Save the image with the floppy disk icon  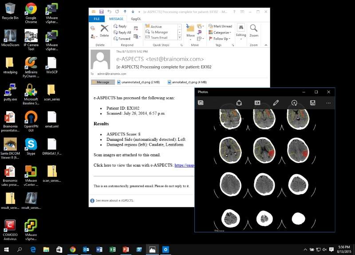click(313, 103)
